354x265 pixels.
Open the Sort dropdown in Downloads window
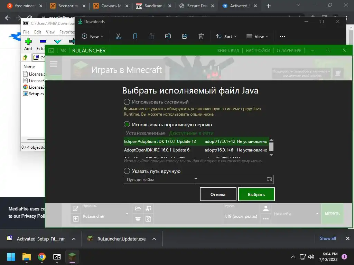[x=226, y=36]
